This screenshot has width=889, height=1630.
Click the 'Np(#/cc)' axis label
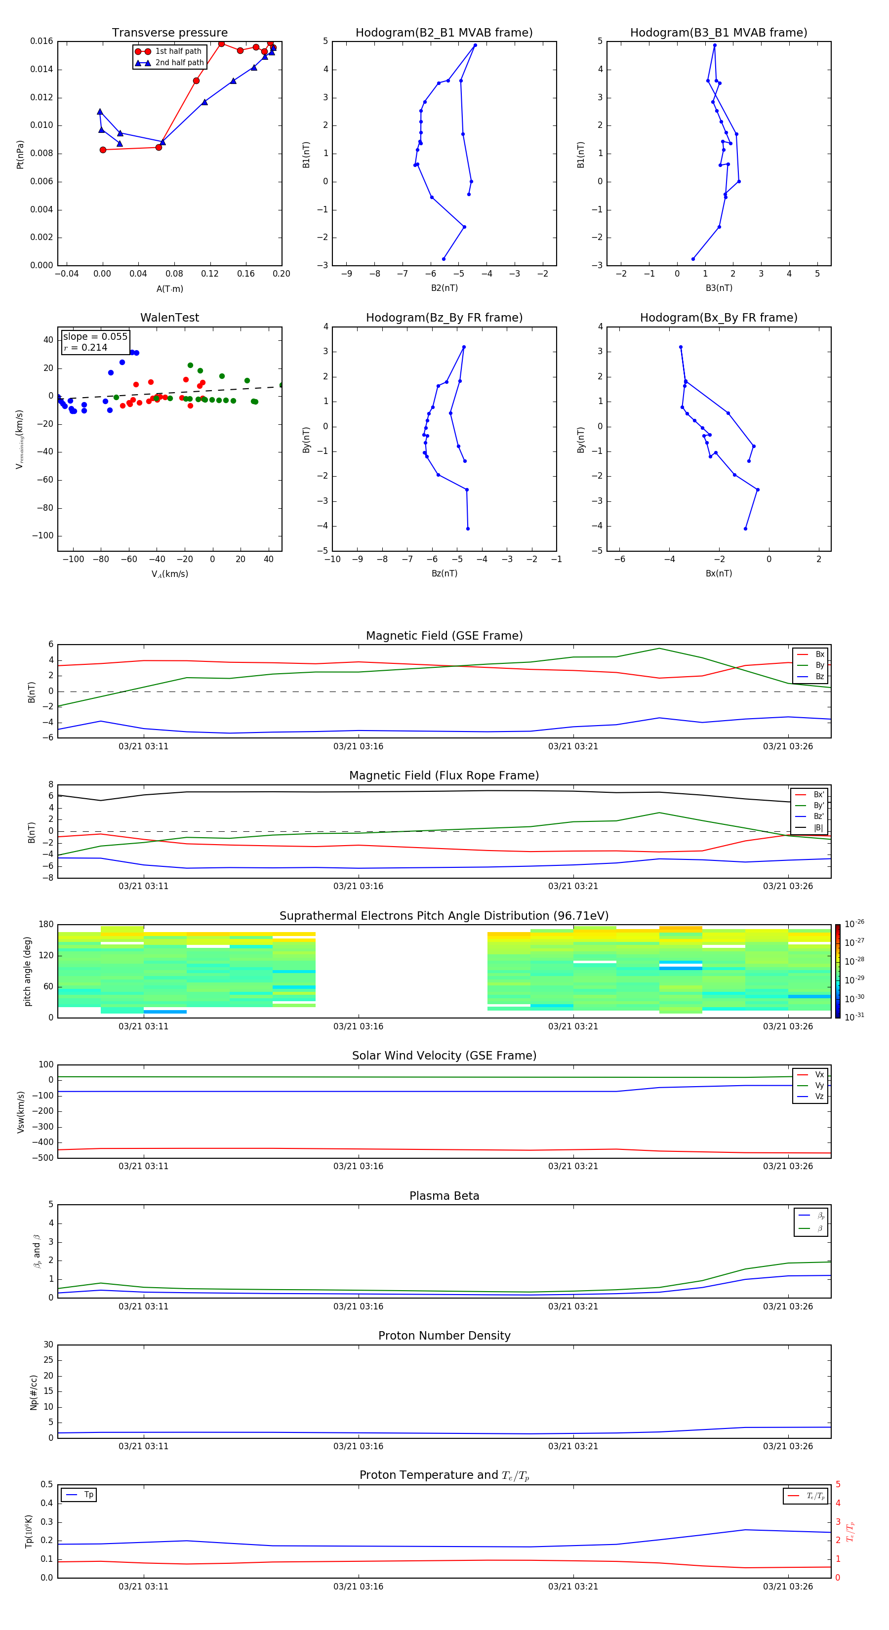point(34,1392)
